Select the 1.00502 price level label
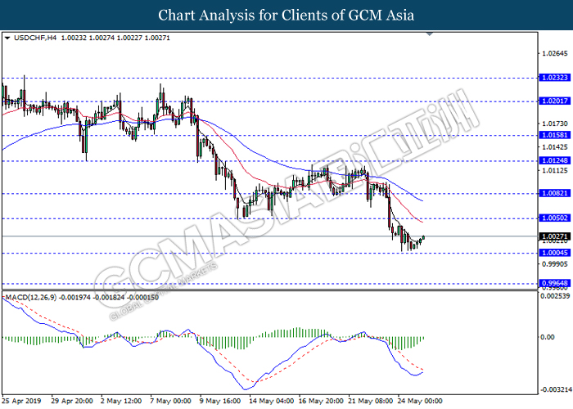The width and height of the screenshot is (573, 409). point(555,218)
